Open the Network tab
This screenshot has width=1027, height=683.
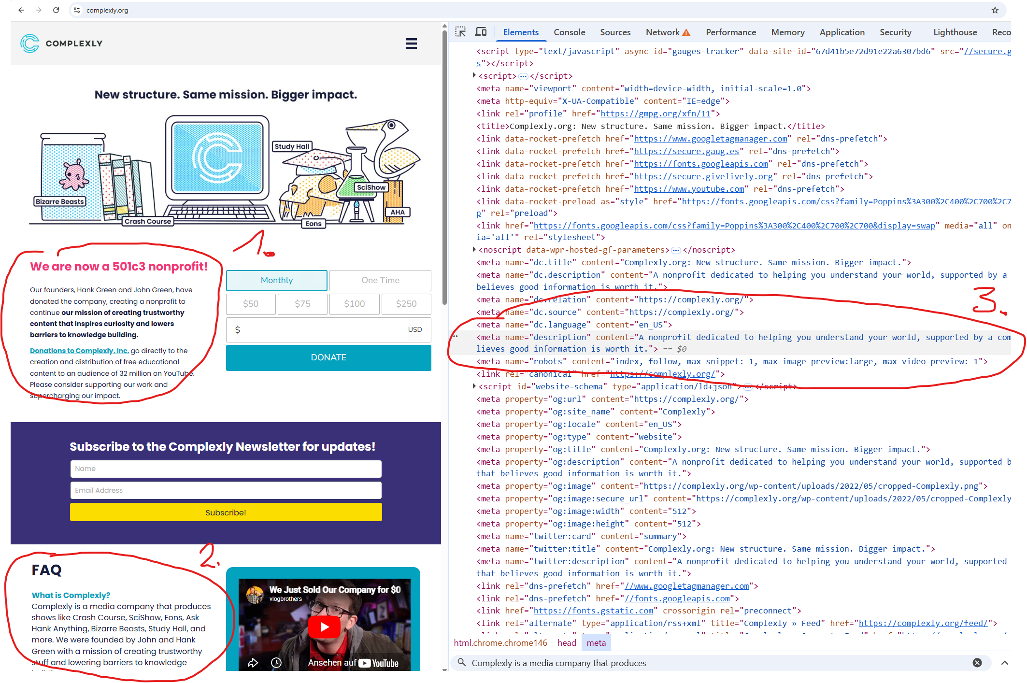pos(663,32)
